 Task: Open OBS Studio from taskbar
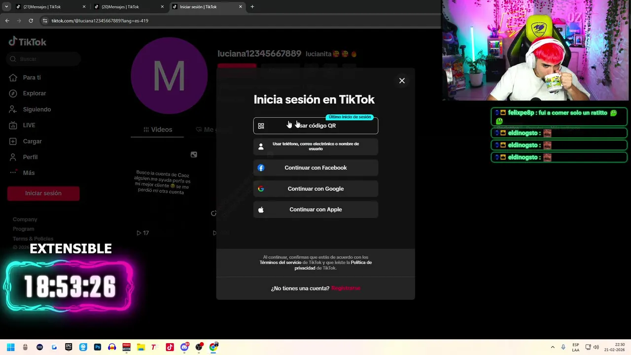199,347
